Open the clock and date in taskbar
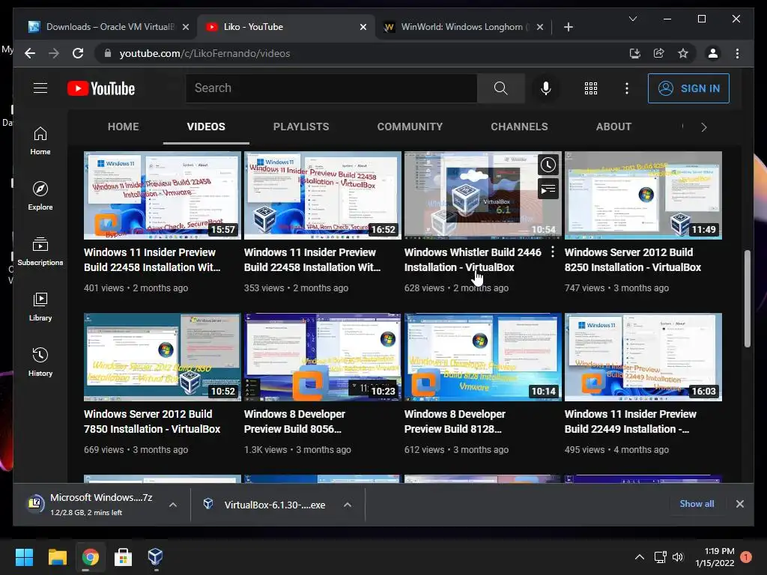767x575 pixels. 715,557
